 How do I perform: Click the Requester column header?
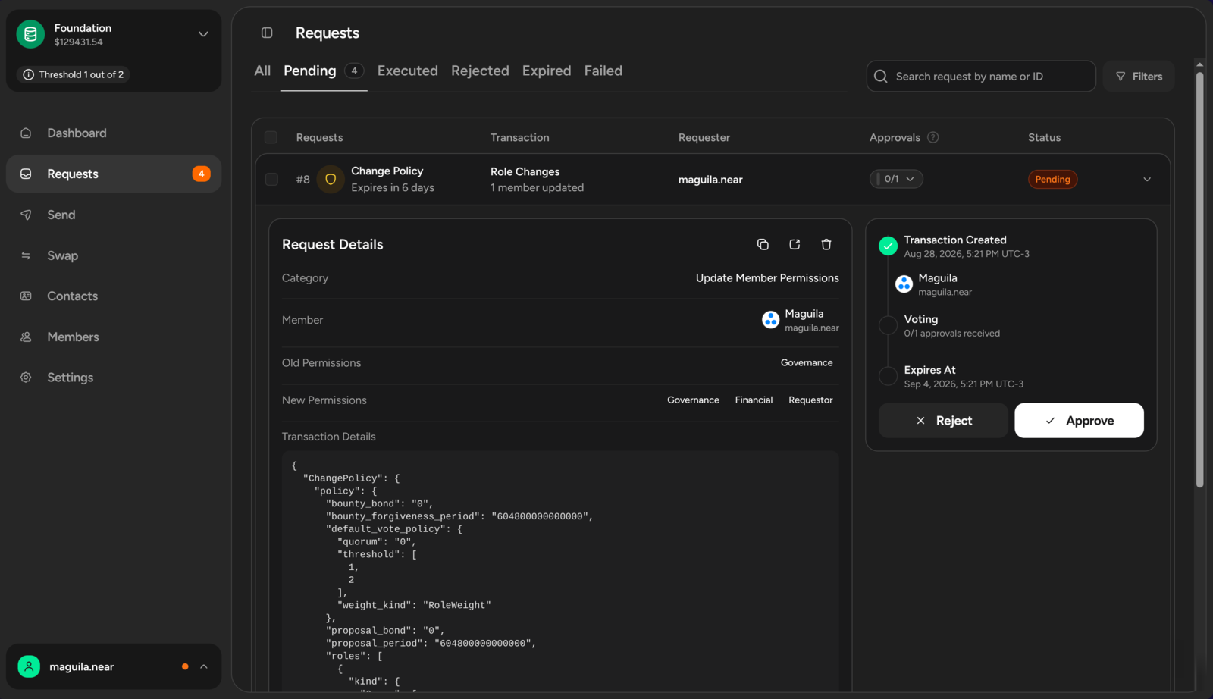pos(704,137)
